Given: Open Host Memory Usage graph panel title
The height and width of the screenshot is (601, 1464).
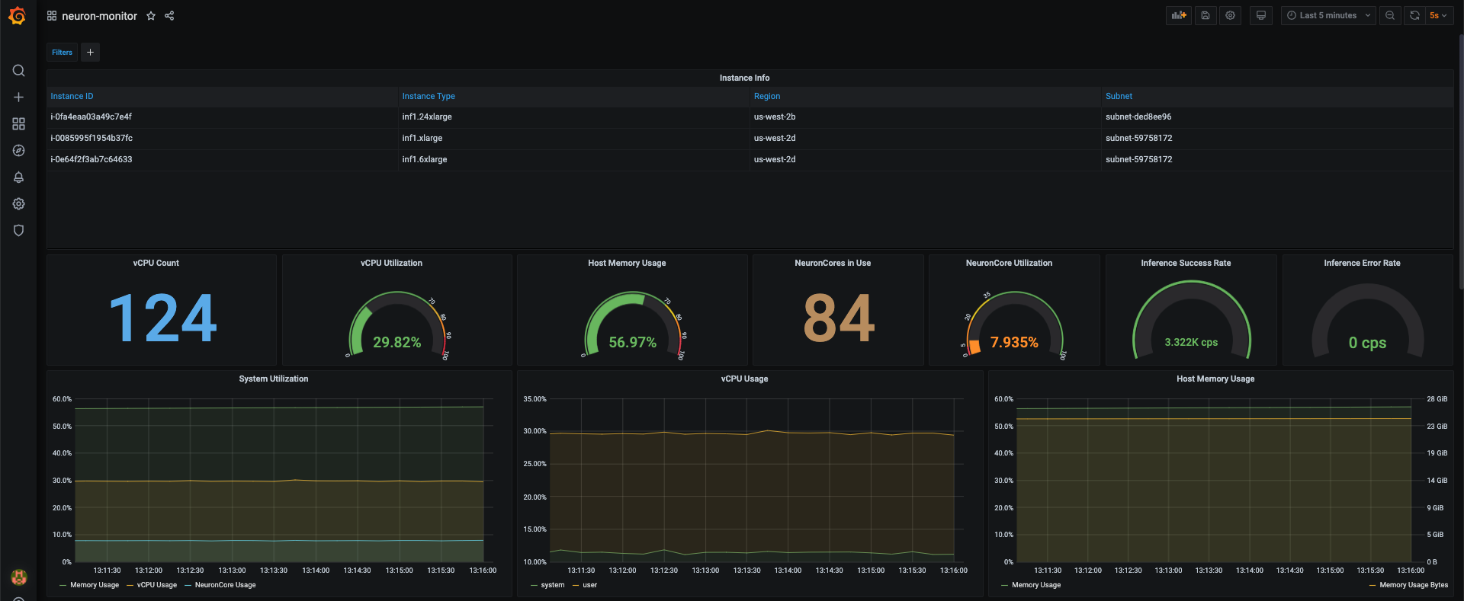Looking at the screenshot, I should coord(1215,379).
